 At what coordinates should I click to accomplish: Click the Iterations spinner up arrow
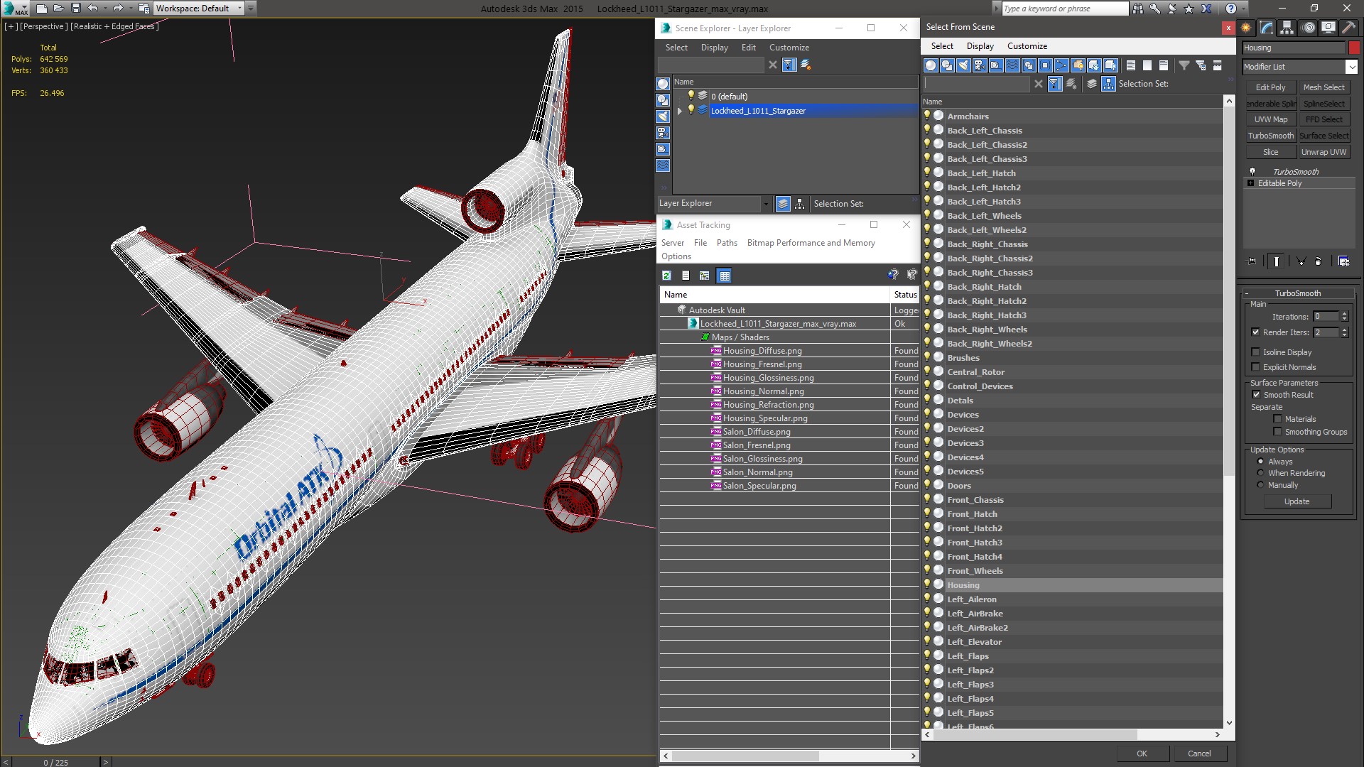tap(1344, 314)
